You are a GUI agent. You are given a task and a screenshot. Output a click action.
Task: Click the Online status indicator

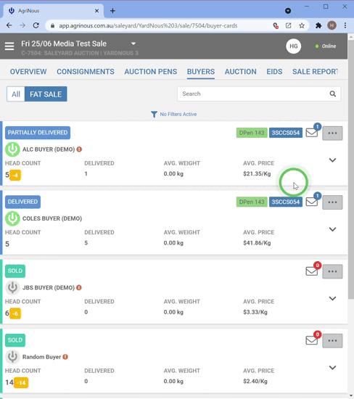[326, 46]
